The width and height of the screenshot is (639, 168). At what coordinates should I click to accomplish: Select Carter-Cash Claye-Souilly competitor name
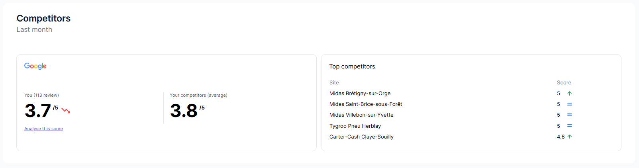361,137
